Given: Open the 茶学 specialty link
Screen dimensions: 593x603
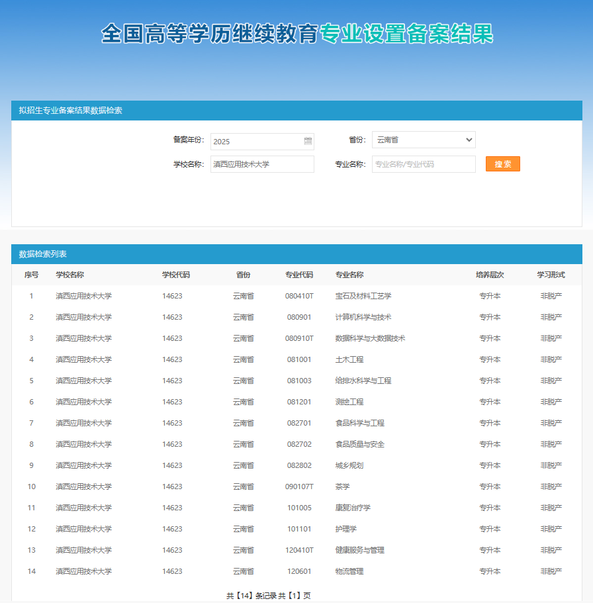Looking at the screenshot, I should click(x=343, y=487).
